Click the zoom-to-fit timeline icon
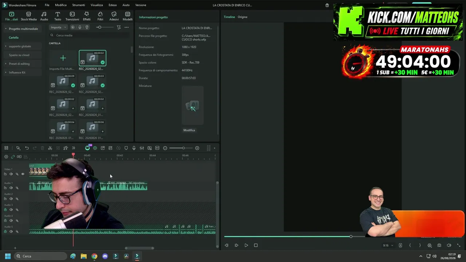The width and height of the screenshot is (466, 262). pos(157,148)
